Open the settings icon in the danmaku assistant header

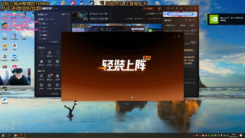click(x=190, y=20)
